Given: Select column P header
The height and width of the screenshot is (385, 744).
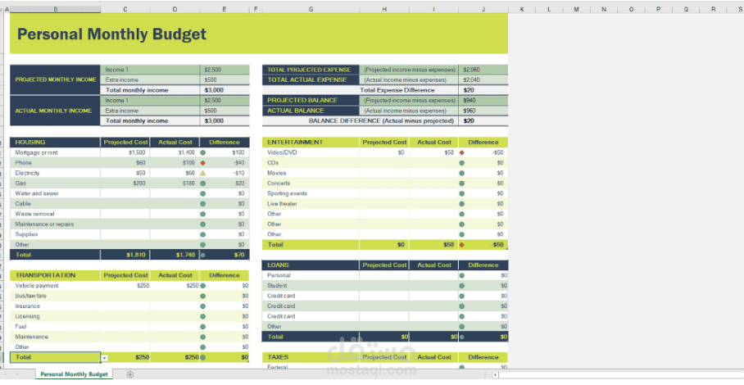Looking at the screenshot, I should pyautogui.click(x=659, y=9).
